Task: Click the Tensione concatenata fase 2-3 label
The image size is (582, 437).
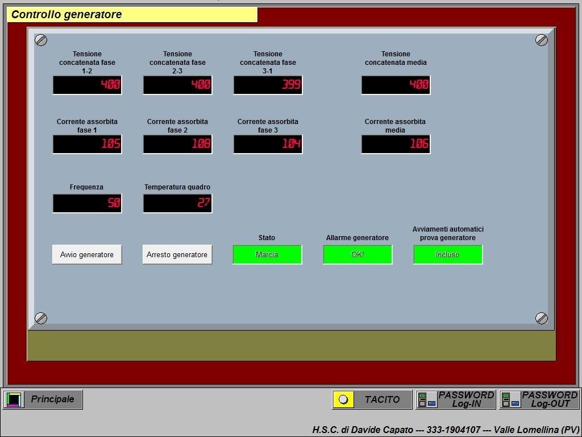Action: tap(177, 63)
